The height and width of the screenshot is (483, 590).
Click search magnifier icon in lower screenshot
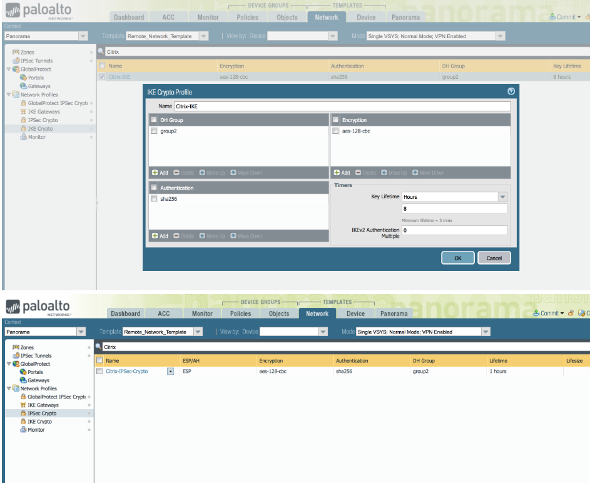[99, 347]
